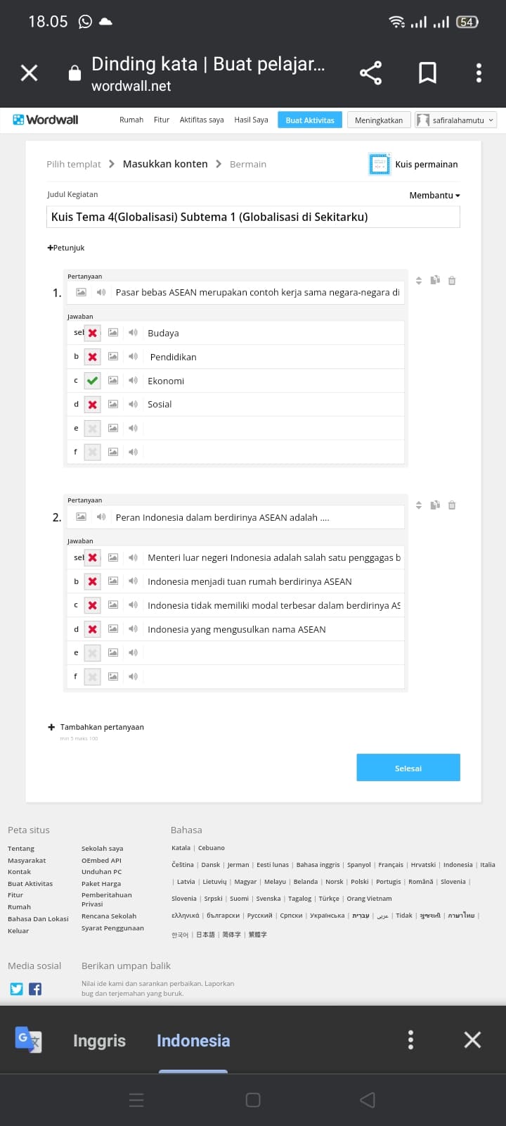
Task: Toggle correct mark for Sosial answer
Action: pyautogui.click(x=92, y=405)
